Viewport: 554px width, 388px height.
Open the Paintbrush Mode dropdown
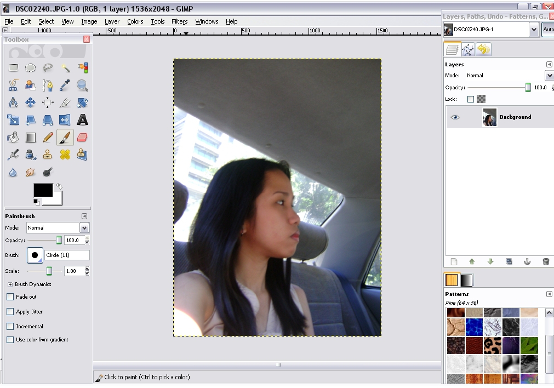pyautogui.click(x=84, y=227)
